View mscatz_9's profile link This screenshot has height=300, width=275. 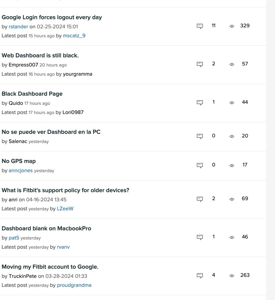74,36
